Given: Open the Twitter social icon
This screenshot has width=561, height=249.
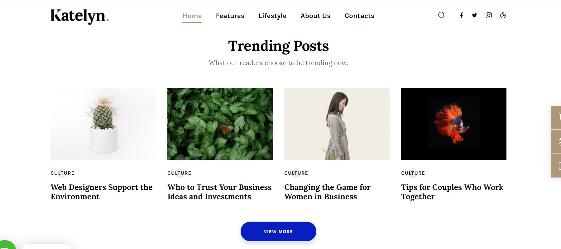Looking at the screenshot, I should coord(474,15).
